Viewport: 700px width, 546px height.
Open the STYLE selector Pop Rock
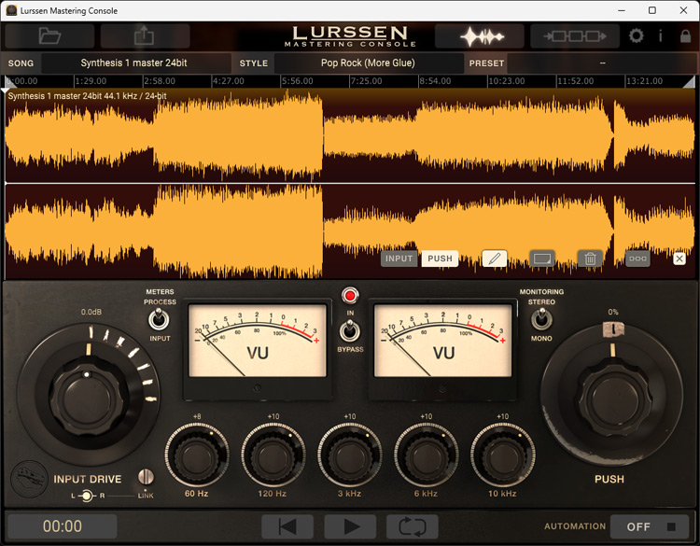coord(369,63)
